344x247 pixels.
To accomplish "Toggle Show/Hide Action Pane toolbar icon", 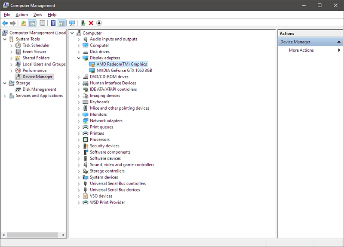I will [61, 23].
